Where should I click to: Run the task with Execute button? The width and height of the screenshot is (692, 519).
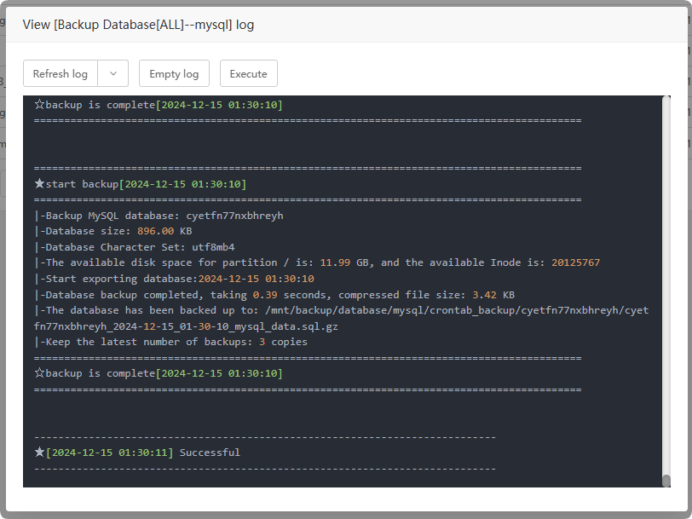pos(248,74)
